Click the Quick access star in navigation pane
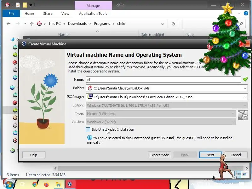 point(13,39)
